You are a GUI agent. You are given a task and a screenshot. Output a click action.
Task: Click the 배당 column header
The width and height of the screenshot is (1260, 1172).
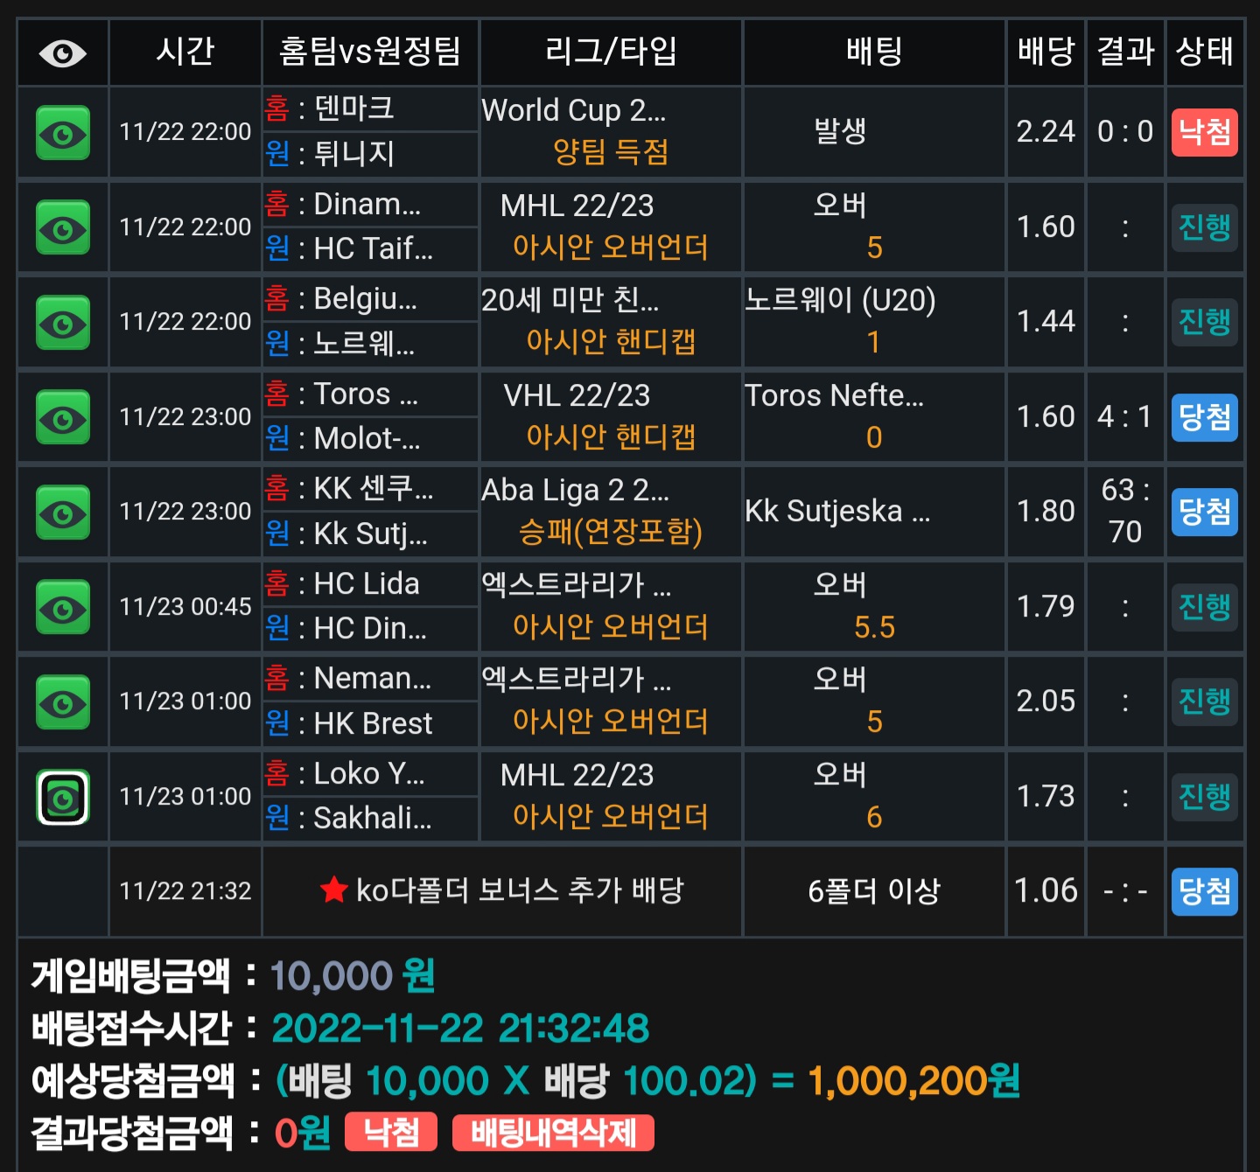pyautogui.click(x=1046, y=52)
